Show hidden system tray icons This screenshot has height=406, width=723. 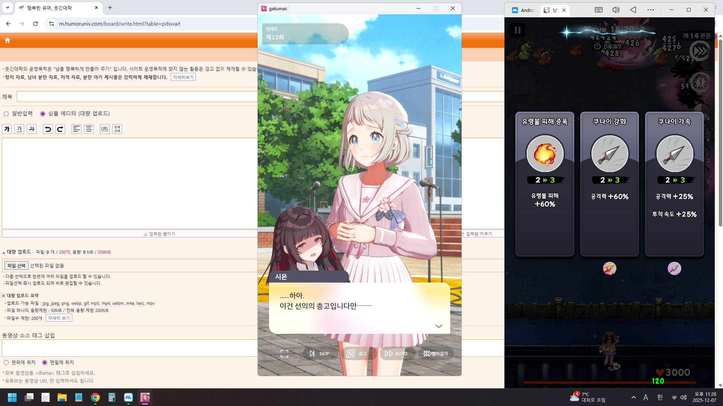pyautogui.click(x=634, y=397)
